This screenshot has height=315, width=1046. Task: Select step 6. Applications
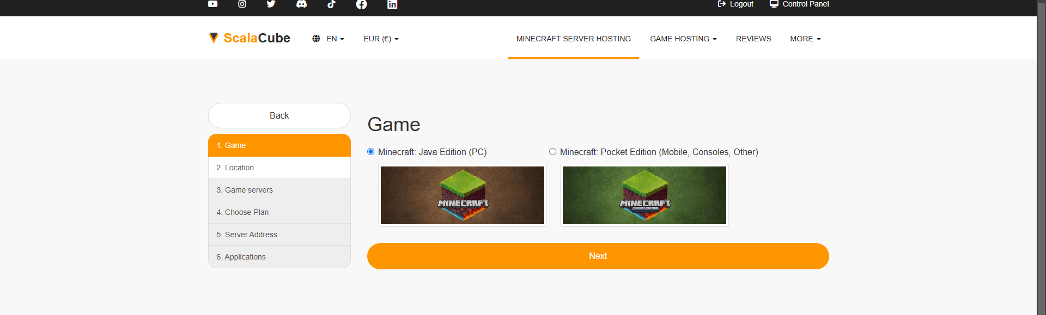(x=279, y=257)
